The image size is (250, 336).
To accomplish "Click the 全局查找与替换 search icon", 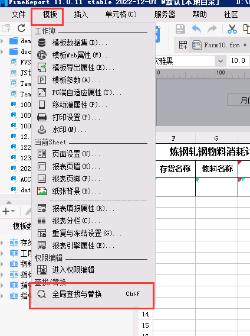I will pos(42,294).
